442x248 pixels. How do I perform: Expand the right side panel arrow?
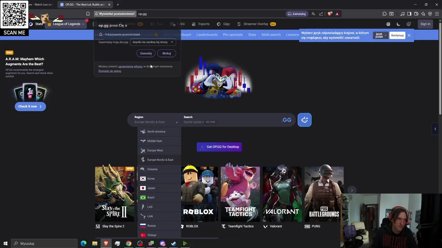[x=435, y=129]
